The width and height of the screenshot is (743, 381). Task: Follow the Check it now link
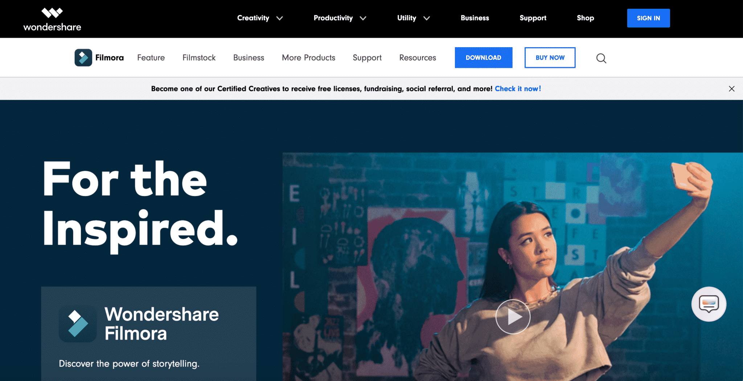coord(518,89)
